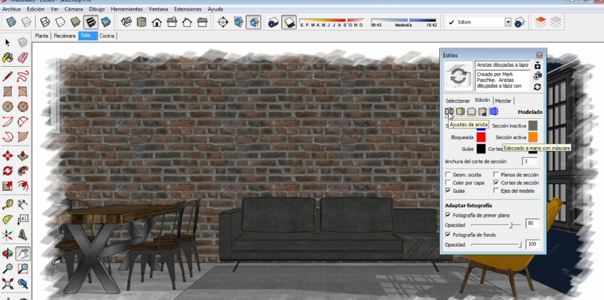Switch to X-ray face style
The image size is (604, 300).
coord(11,22)
